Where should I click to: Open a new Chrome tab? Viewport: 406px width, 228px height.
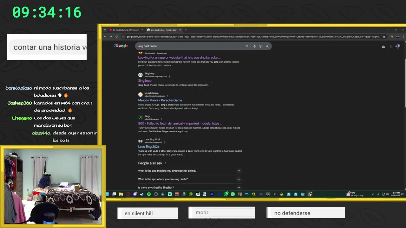(186, 30)
